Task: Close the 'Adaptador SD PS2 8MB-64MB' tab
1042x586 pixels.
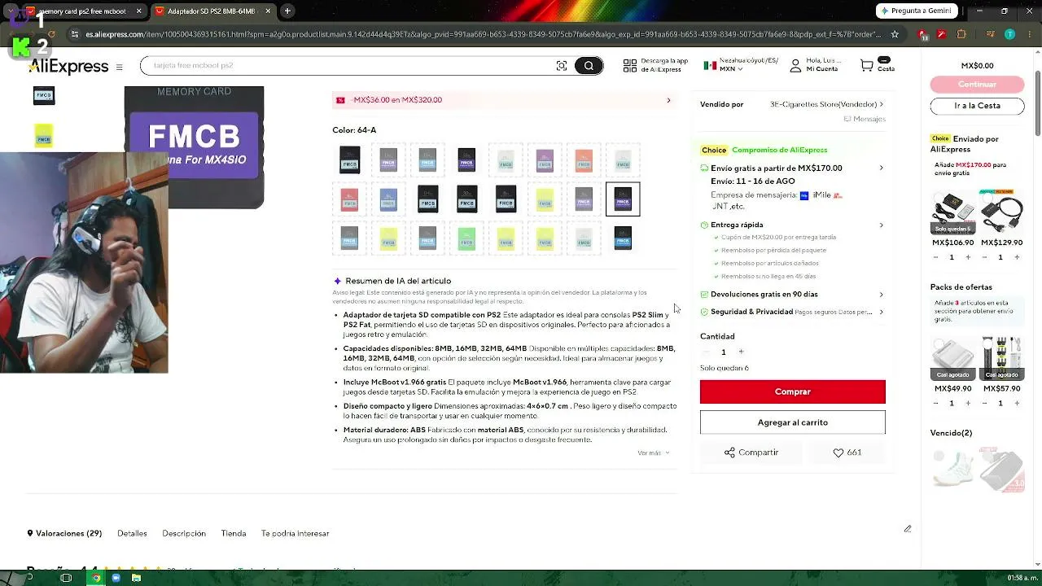Action: pos(267,11)
